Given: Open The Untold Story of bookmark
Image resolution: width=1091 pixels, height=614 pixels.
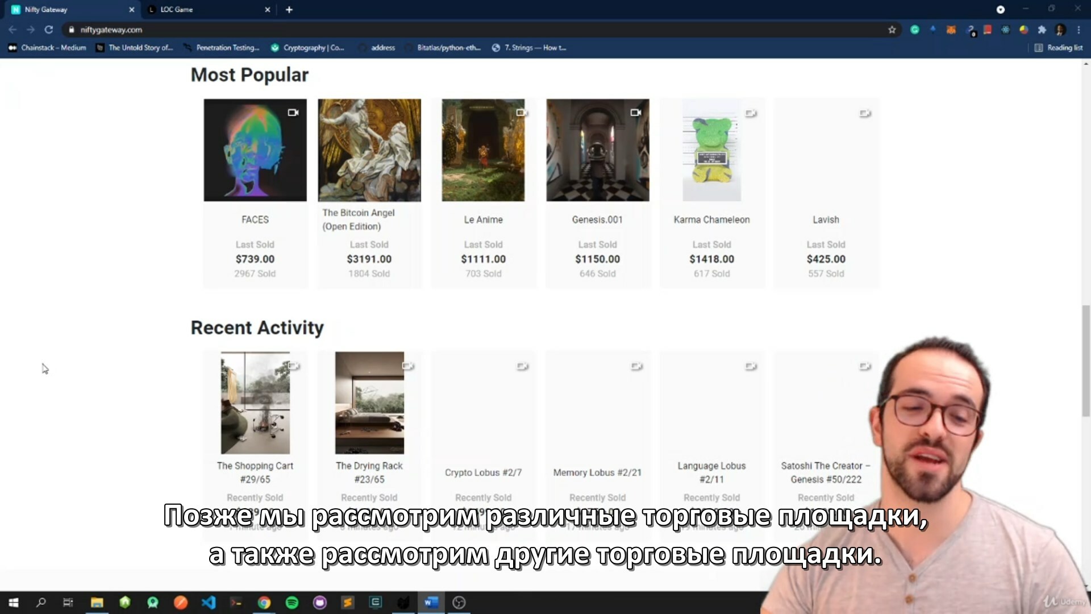Looking at the screenshot, I should (135, 48).
